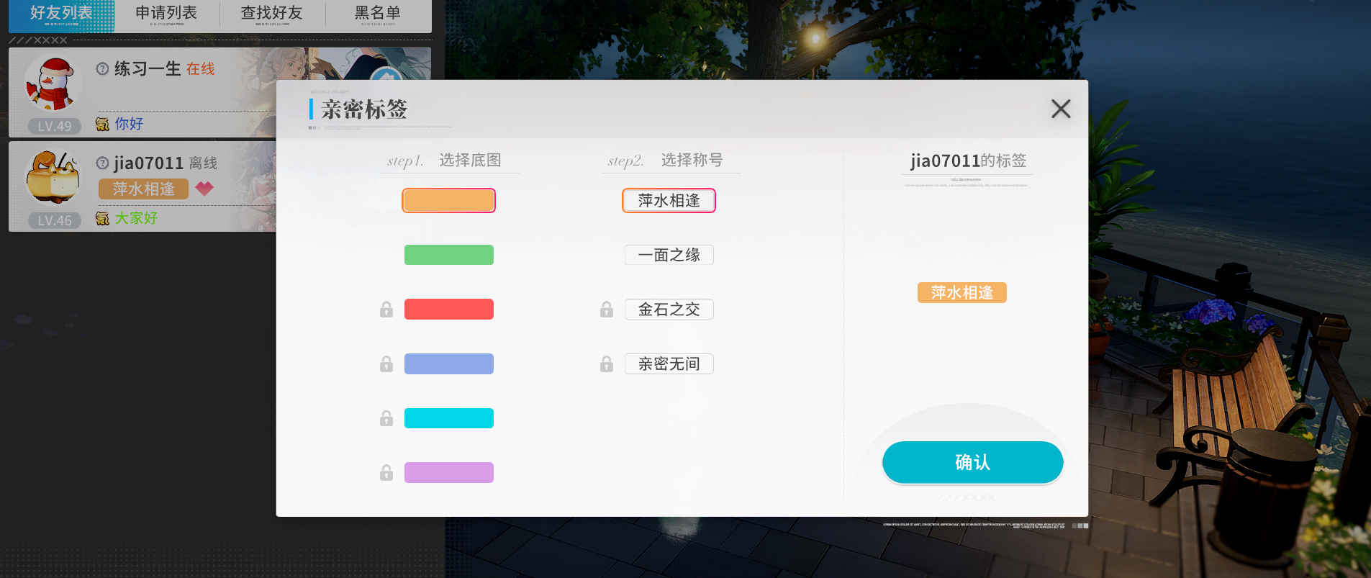
Task: Click the 萍水相逢 tag preview on right
Action: [961, 293]
